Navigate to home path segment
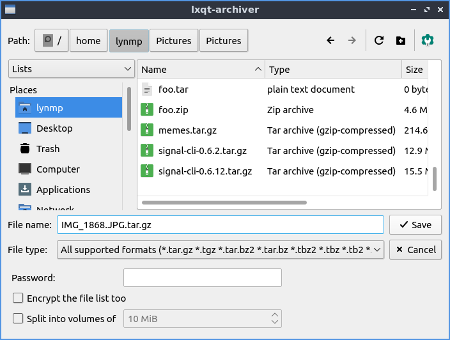The image size is (450, 340). point(88,41)
